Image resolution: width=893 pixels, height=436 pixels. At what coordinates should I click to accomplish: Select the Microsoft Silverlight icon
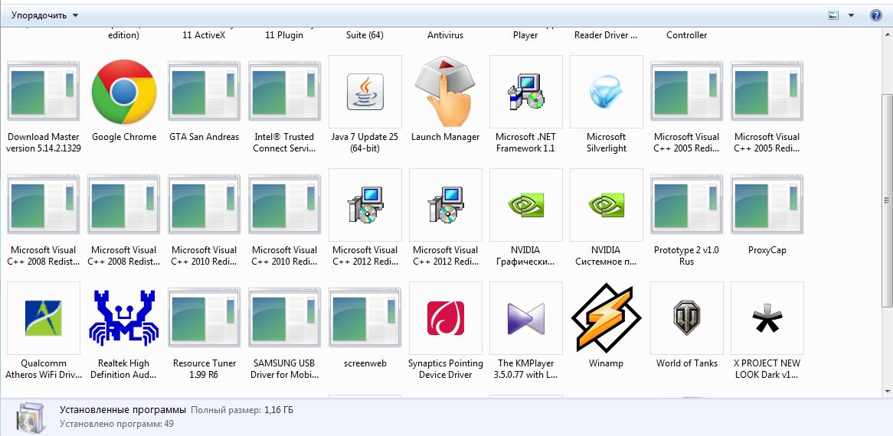[x=606, y=92]
